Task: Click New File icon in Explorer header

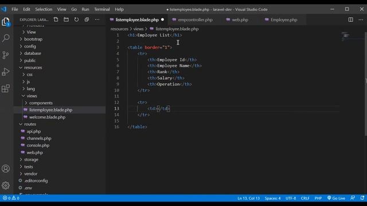Action: (56, 19)
